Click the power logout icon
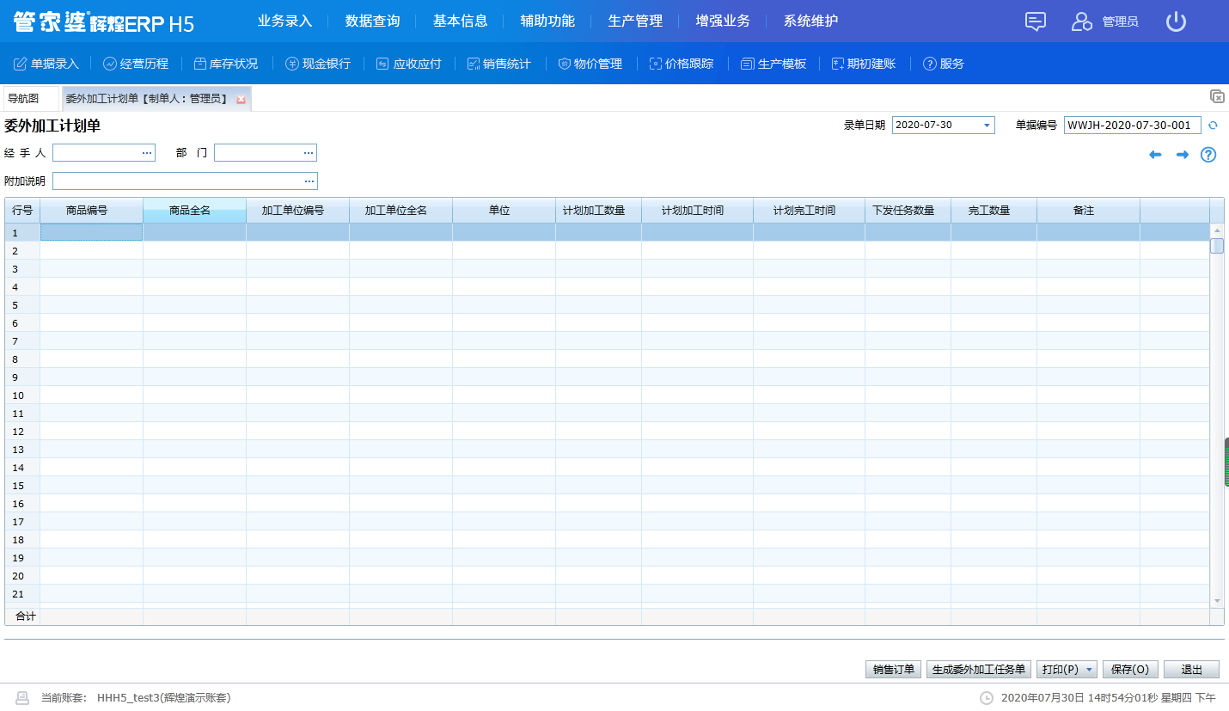1229x711 pixels. 1176,21
